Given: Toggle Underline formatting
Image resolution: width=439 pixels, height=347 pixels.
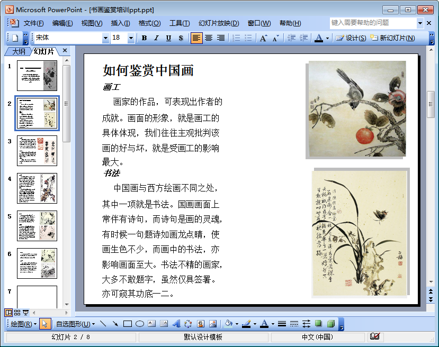Looking at the screenshot, I should point(168,38).
